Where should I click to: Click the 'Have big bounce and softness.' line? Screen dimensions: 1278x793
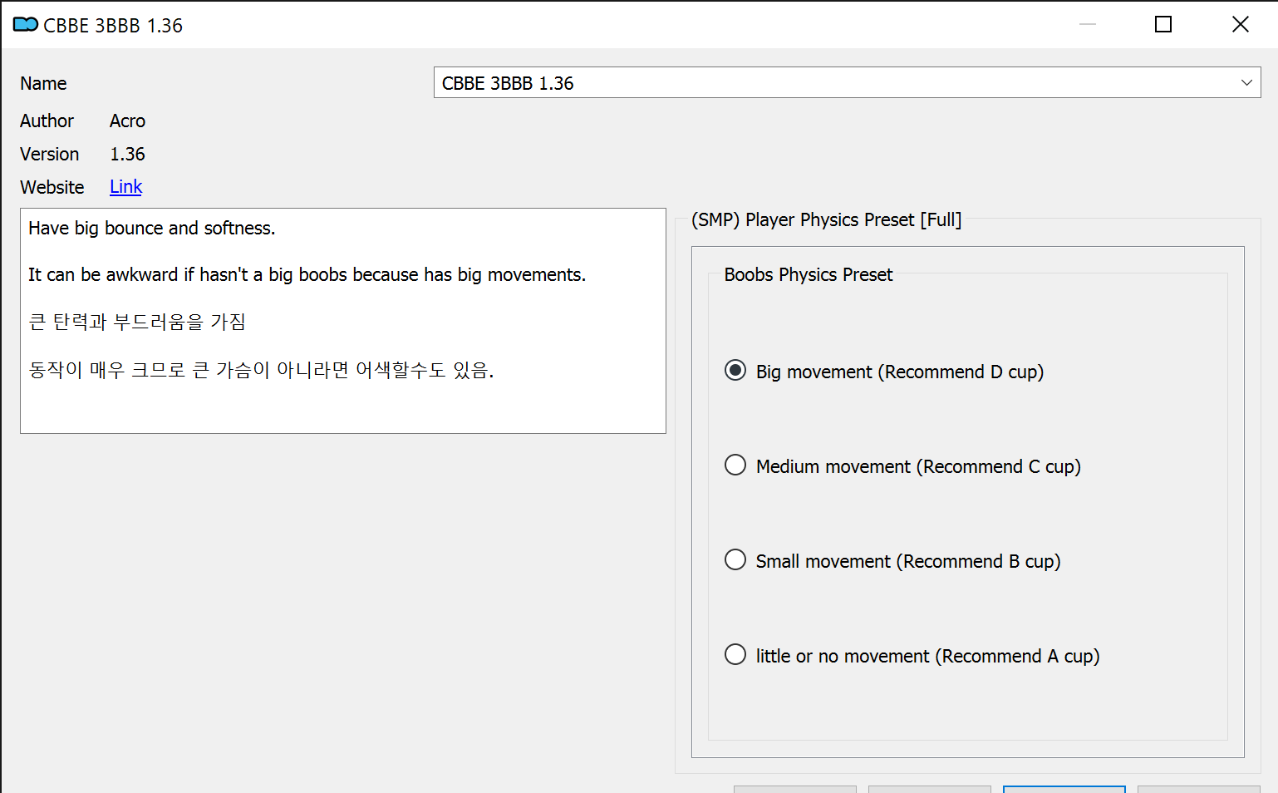151,228
